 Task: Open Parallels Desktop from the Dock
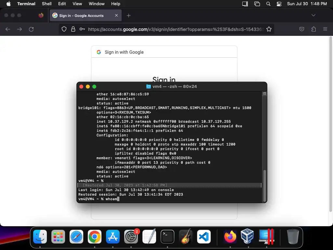pos(267,237)
